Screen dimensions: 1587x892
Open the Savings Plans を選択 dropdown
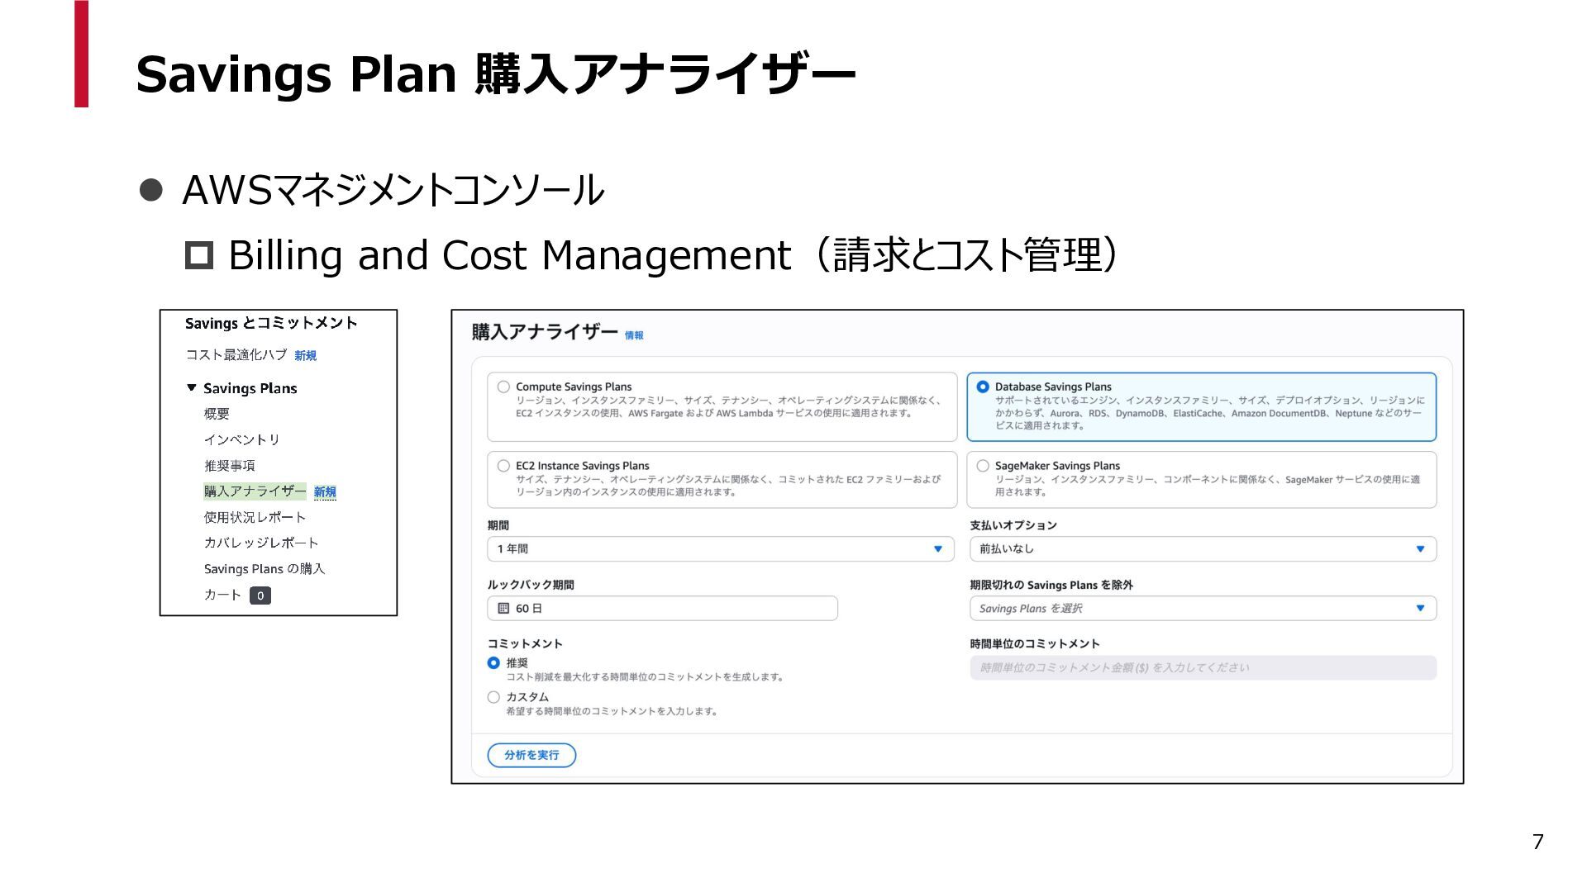pyautogui.click(x=1203, y=609)
